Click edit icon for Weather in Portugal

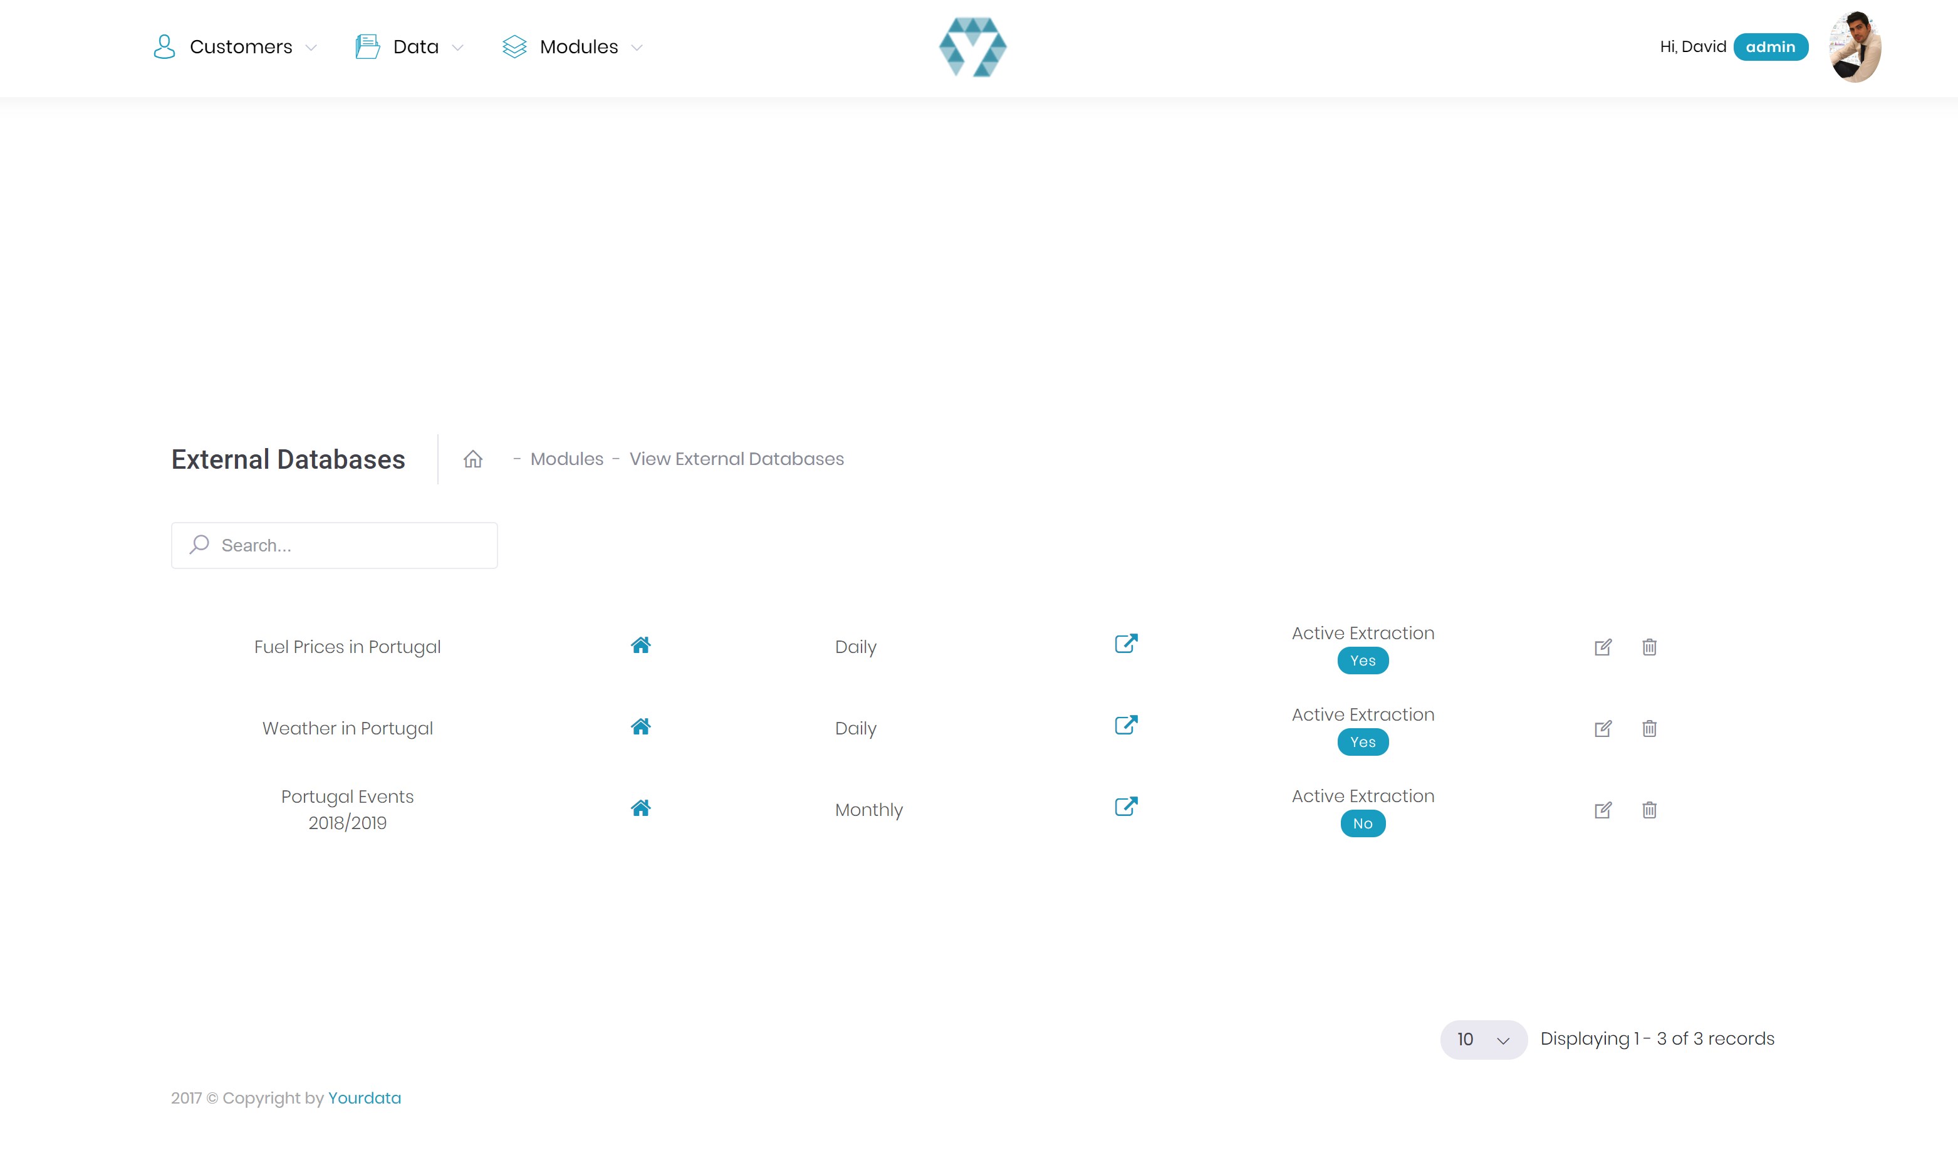click(1603, 728)
